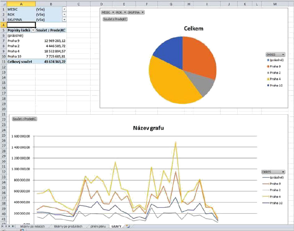Switch to the lékárny po produktech sheet
294x231 pixels.
pos(68,226)
